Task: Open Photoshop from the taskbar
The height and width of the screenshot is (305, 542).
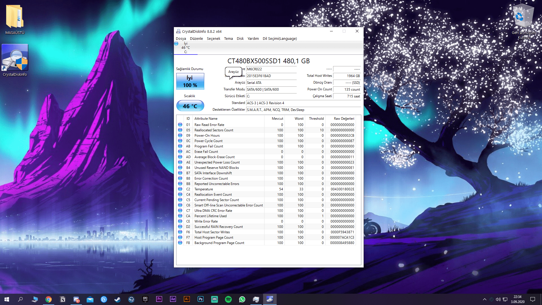Action: pos(201,299)
